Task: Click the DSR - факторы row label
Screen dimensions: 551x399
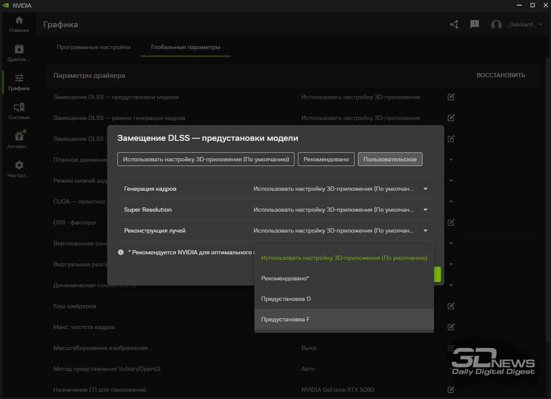Action: tap(75, 222)
